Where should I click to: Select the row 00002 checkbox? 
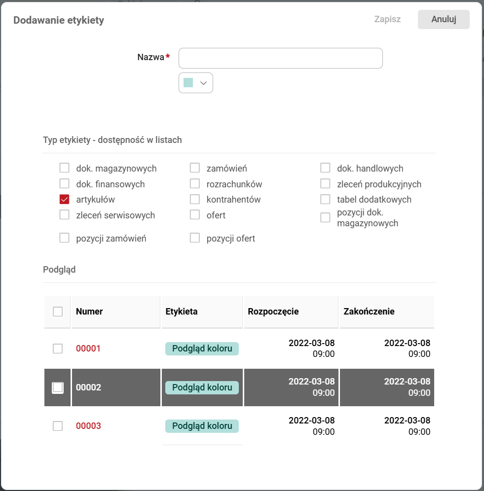tap(58, 387)
